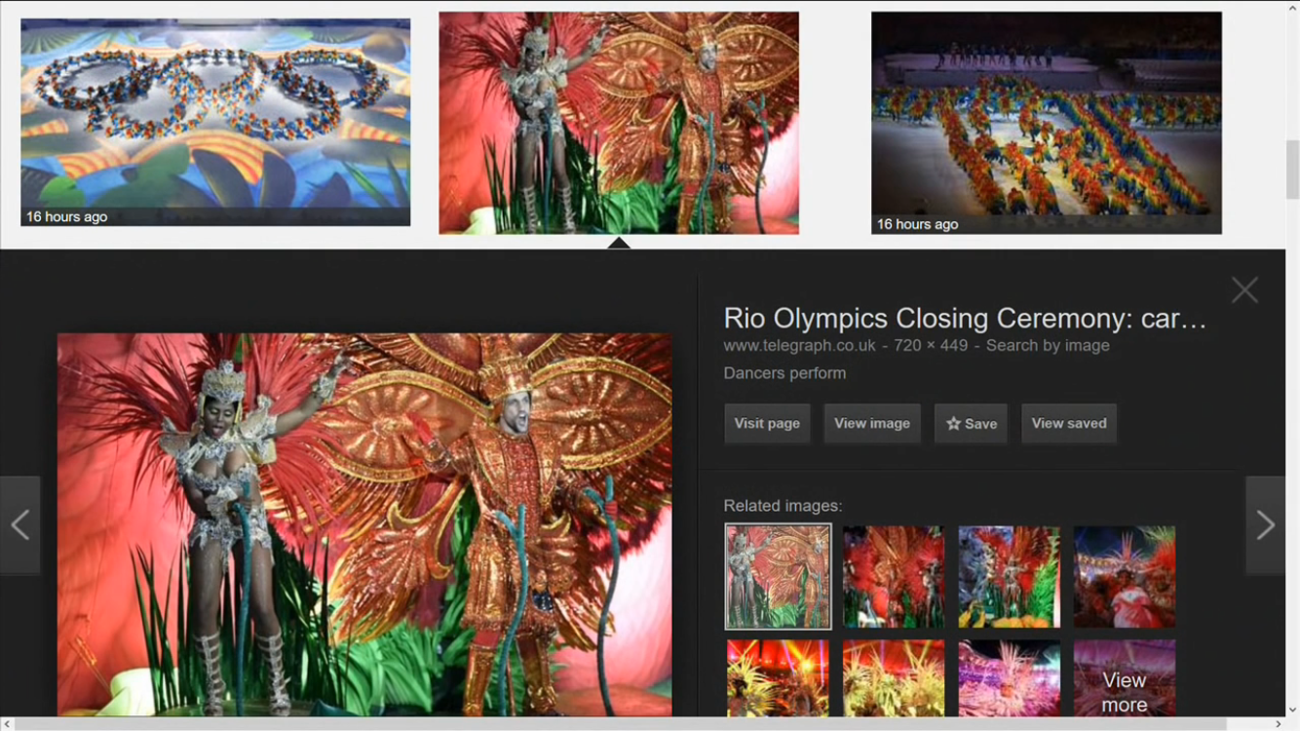Open the fourth related image in the top row
The height and width of the screenshot is (731, 1300).
tap(1125, 577)
